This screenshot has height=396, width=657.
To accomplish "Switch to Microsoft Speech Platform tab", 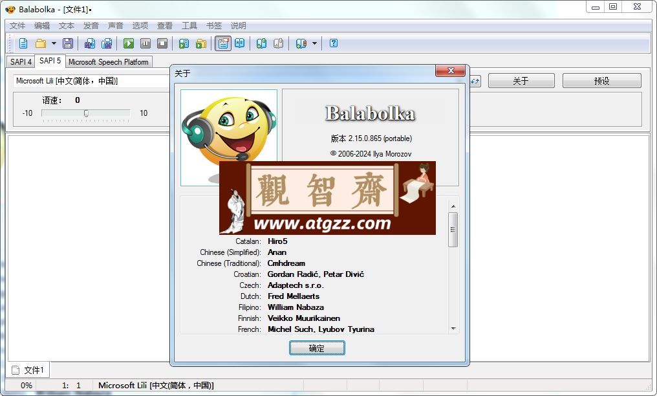I will point(109,62).
